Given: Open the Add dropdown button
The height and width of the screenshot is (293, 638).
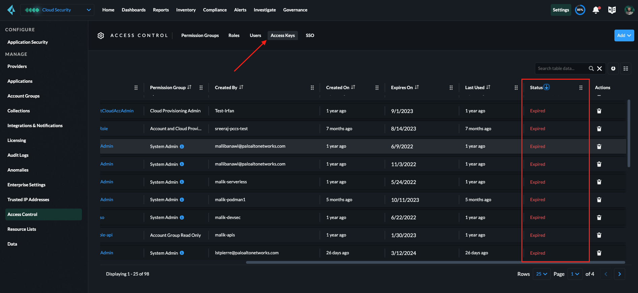Looking at the screenshot, I should [x=624, y=35].
